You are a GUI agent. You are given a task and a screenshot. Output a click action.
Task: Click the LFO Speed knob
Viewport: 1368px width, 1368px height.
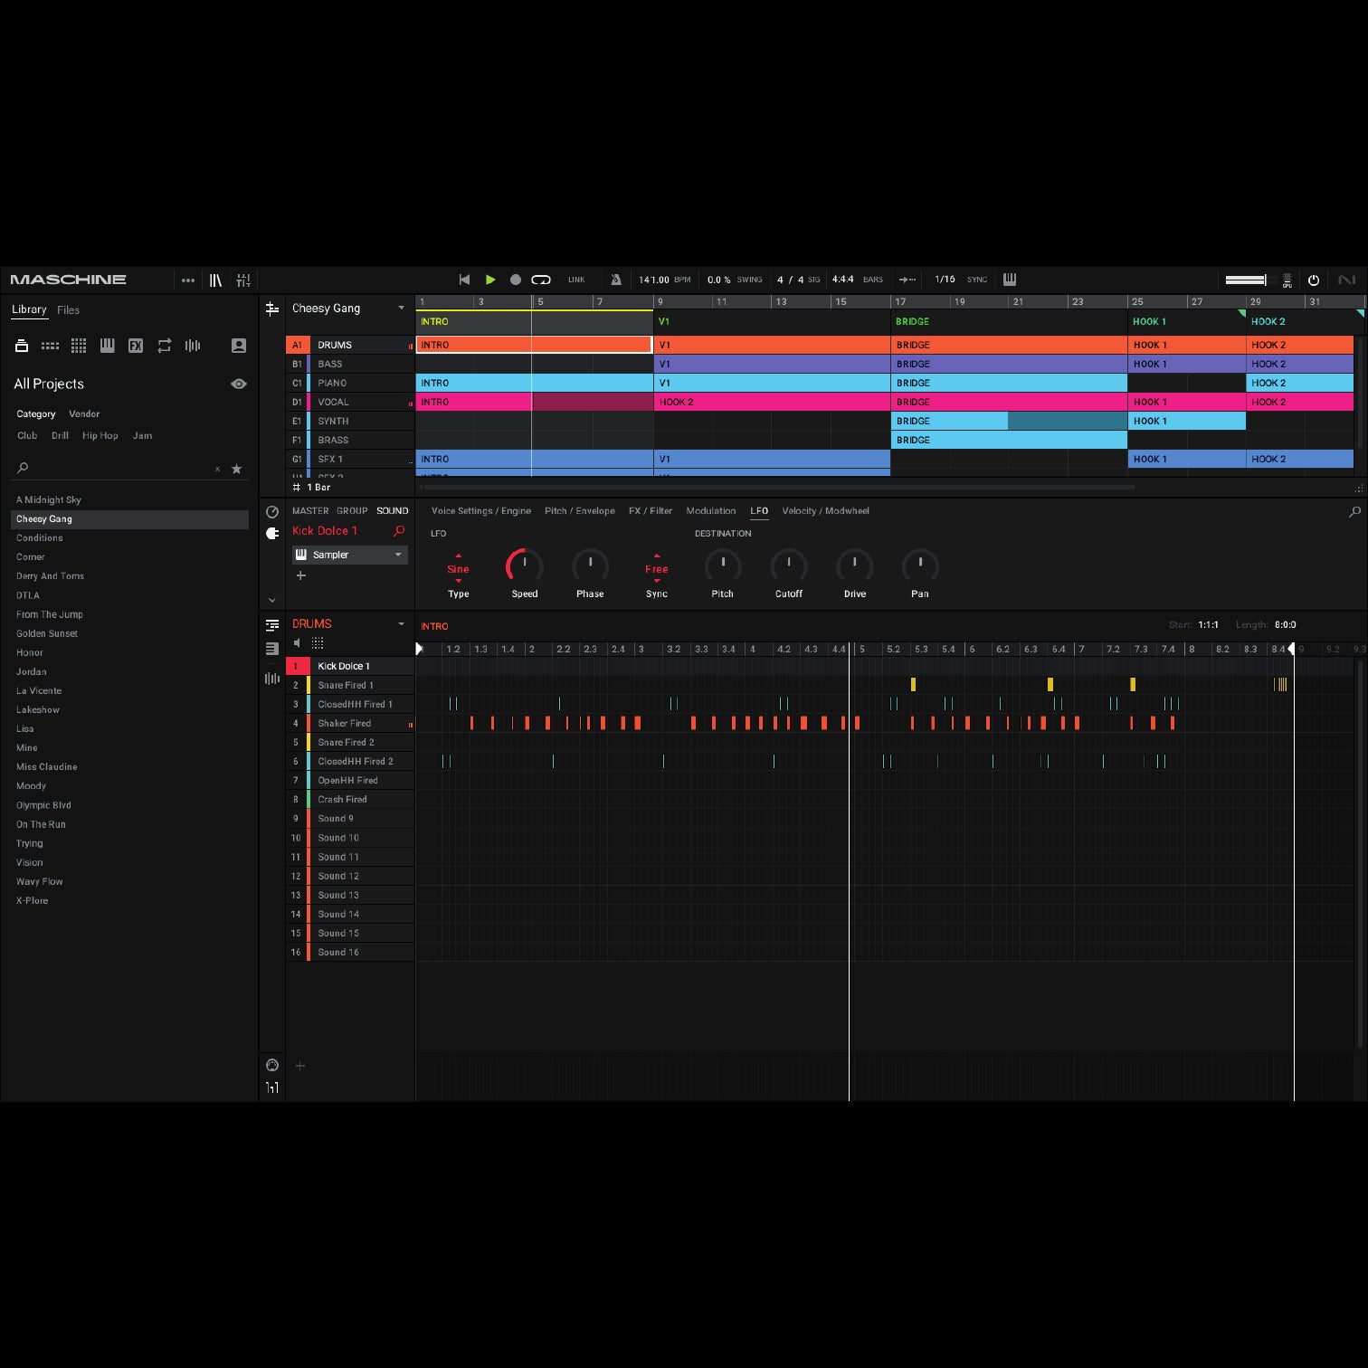click(525, 566)
